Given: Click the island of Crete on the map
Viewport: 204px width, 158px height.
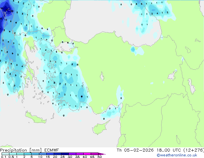Looking at the screenshot, I should tap(35, 117).
